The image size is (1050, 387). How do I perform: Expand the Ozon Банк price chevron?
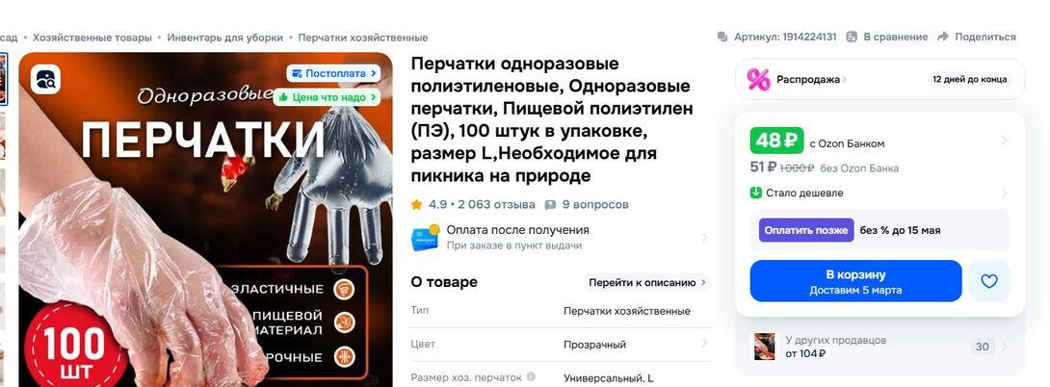tap(1004, 141)
